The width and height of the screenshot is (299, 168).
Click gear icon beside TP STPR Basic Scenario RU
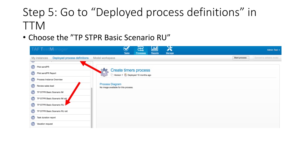[x=33, y=105]
